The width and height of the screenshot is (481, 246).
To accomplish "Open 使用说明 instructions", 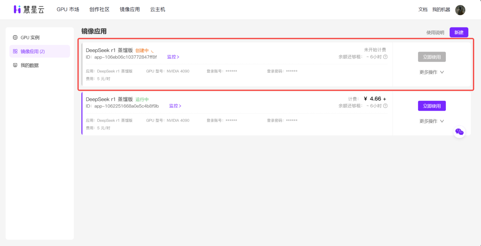I will coord(435,33).
